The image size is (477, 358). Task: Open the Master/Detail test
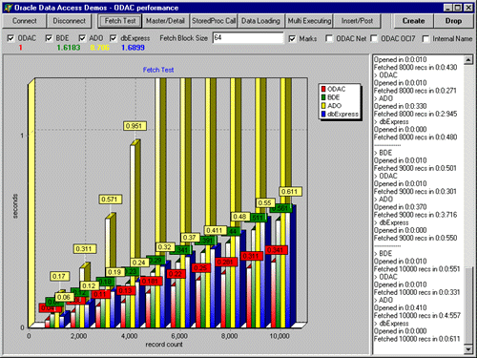[x=165, y=21]
